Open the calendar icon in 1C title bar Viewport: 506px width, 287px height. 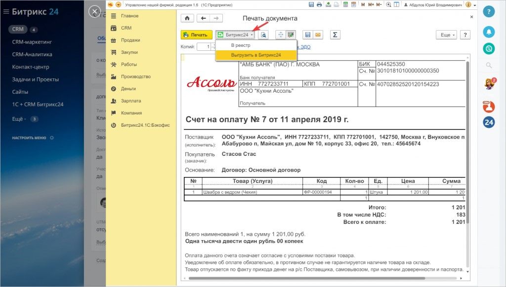353,4
